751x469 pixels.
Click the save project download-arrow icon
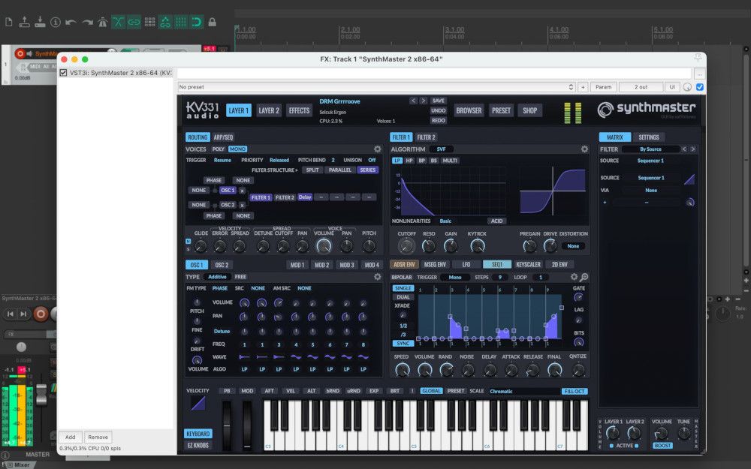[x=41, y=22]
